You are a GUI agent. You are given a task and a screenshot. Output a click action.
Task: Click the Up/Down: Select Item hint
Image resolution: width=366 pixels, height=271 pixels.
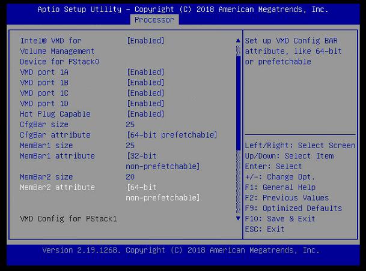[290, 156]
